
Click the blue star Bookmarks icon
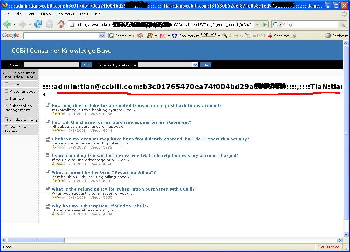tap(174, 36)
